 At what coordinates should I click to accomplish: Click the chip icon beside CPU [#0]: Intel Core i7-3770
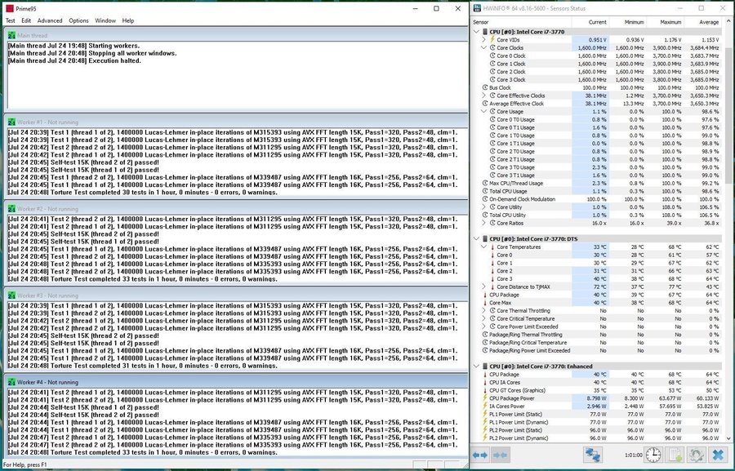pos(484,32)
